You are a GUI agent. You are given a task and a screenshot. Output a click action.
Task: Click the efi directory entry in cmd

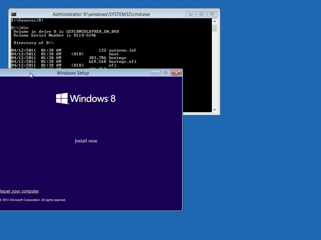coord(113,65)
